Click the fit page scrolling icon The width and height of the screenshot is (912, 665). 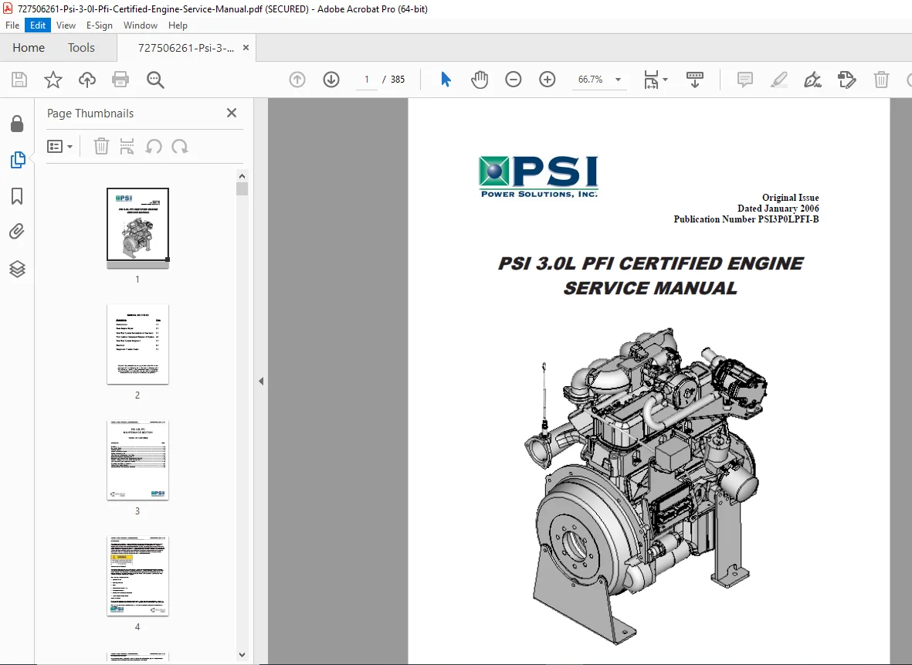click(651, 80)
